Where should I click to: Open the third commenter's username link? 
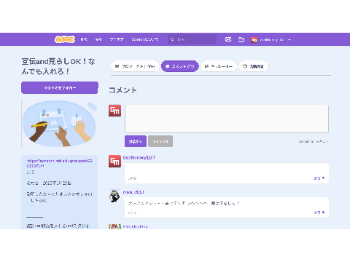point(135,226)
